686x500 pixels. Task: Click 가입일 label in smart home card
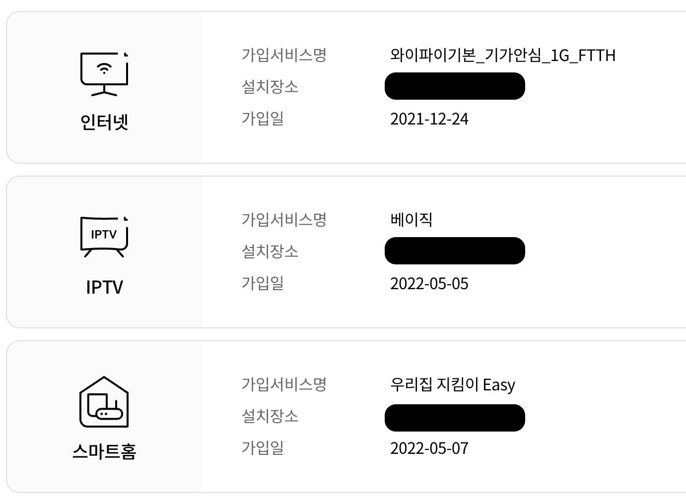[x=263, y=448]
